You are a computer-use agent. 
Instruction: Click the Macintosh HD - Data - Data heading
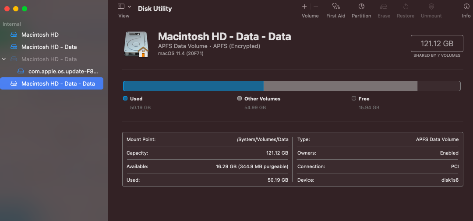(x=224, y=37)
